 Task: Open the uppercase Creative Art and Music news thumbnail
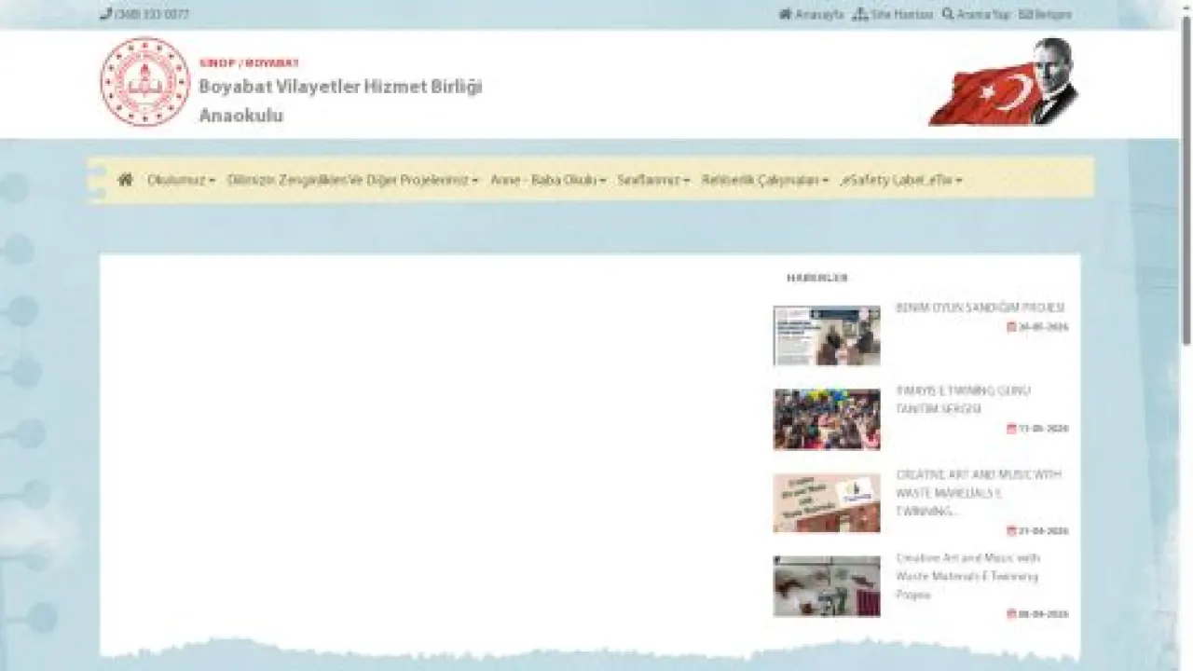click(x=827, y=503)
